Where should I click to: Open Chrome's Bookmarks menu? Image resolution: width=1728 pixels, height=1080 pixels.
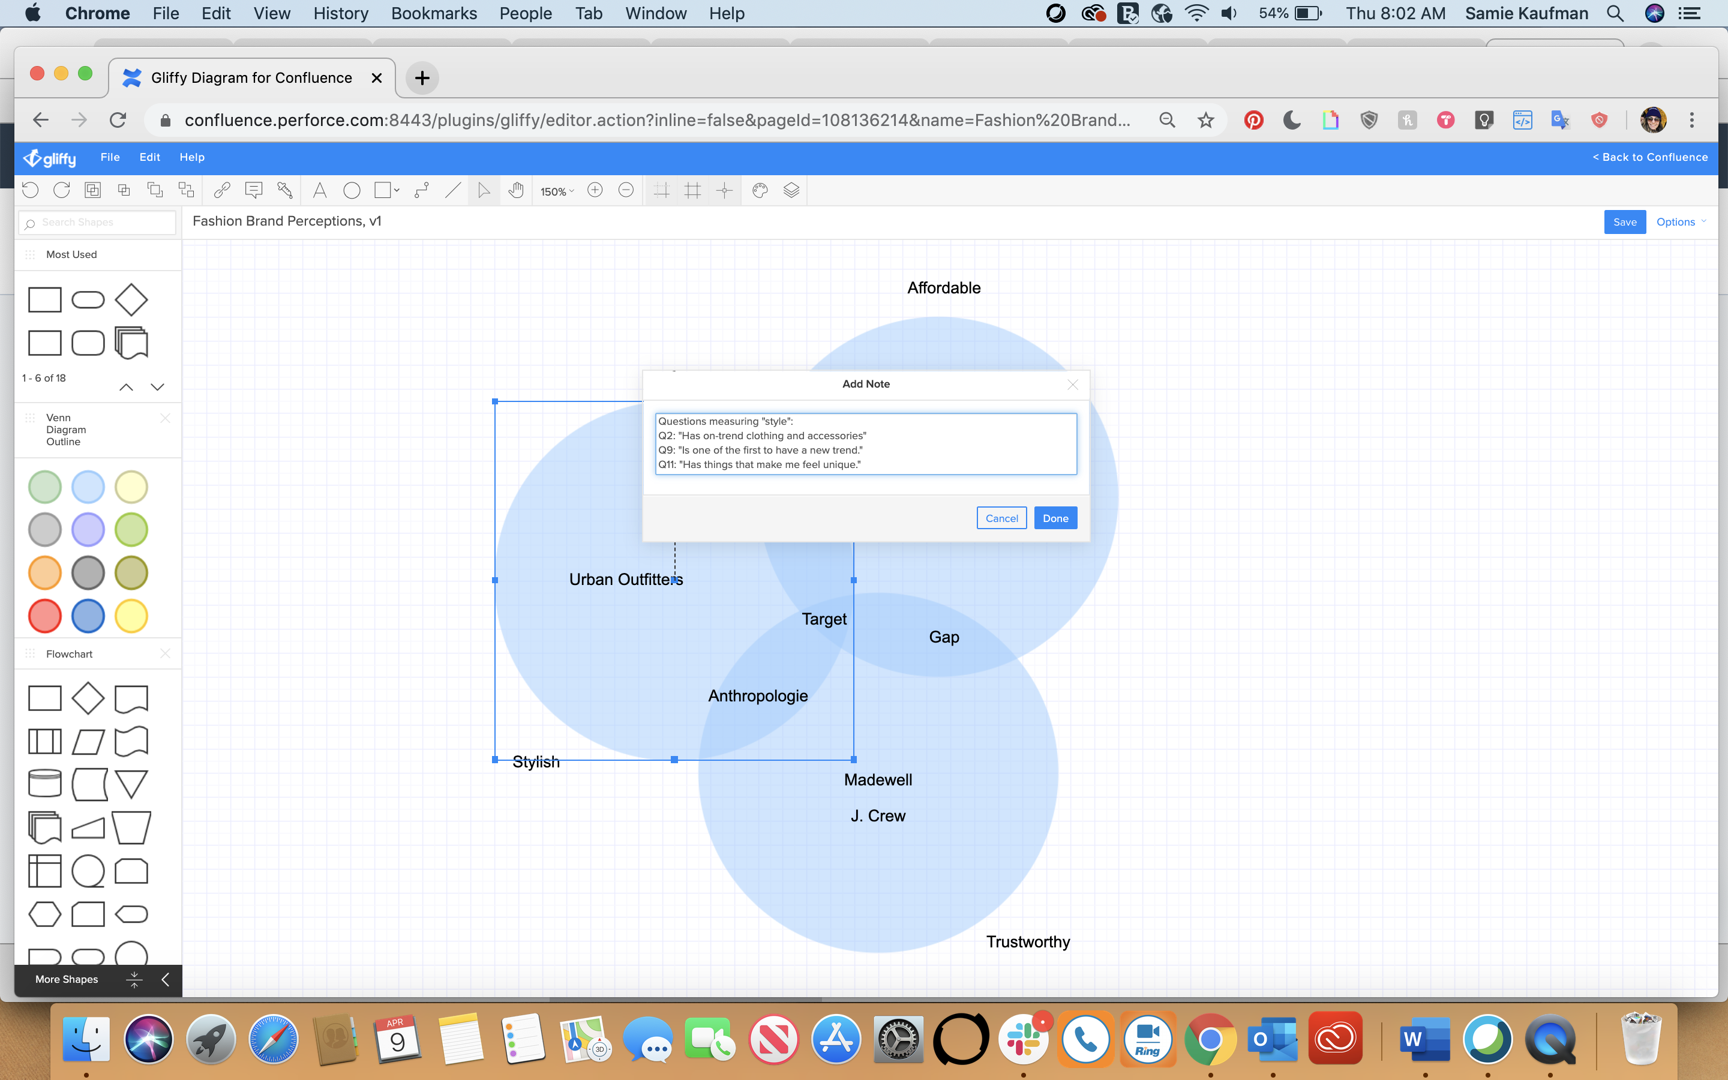[x=434, y=14]
